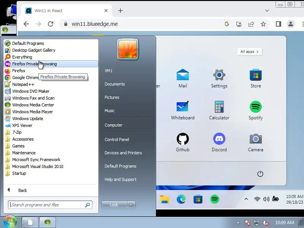The height and width of the screenshot is (228, 304).
Task: Open Edge browser on Win11 taskbar
Action: (181, 199)
